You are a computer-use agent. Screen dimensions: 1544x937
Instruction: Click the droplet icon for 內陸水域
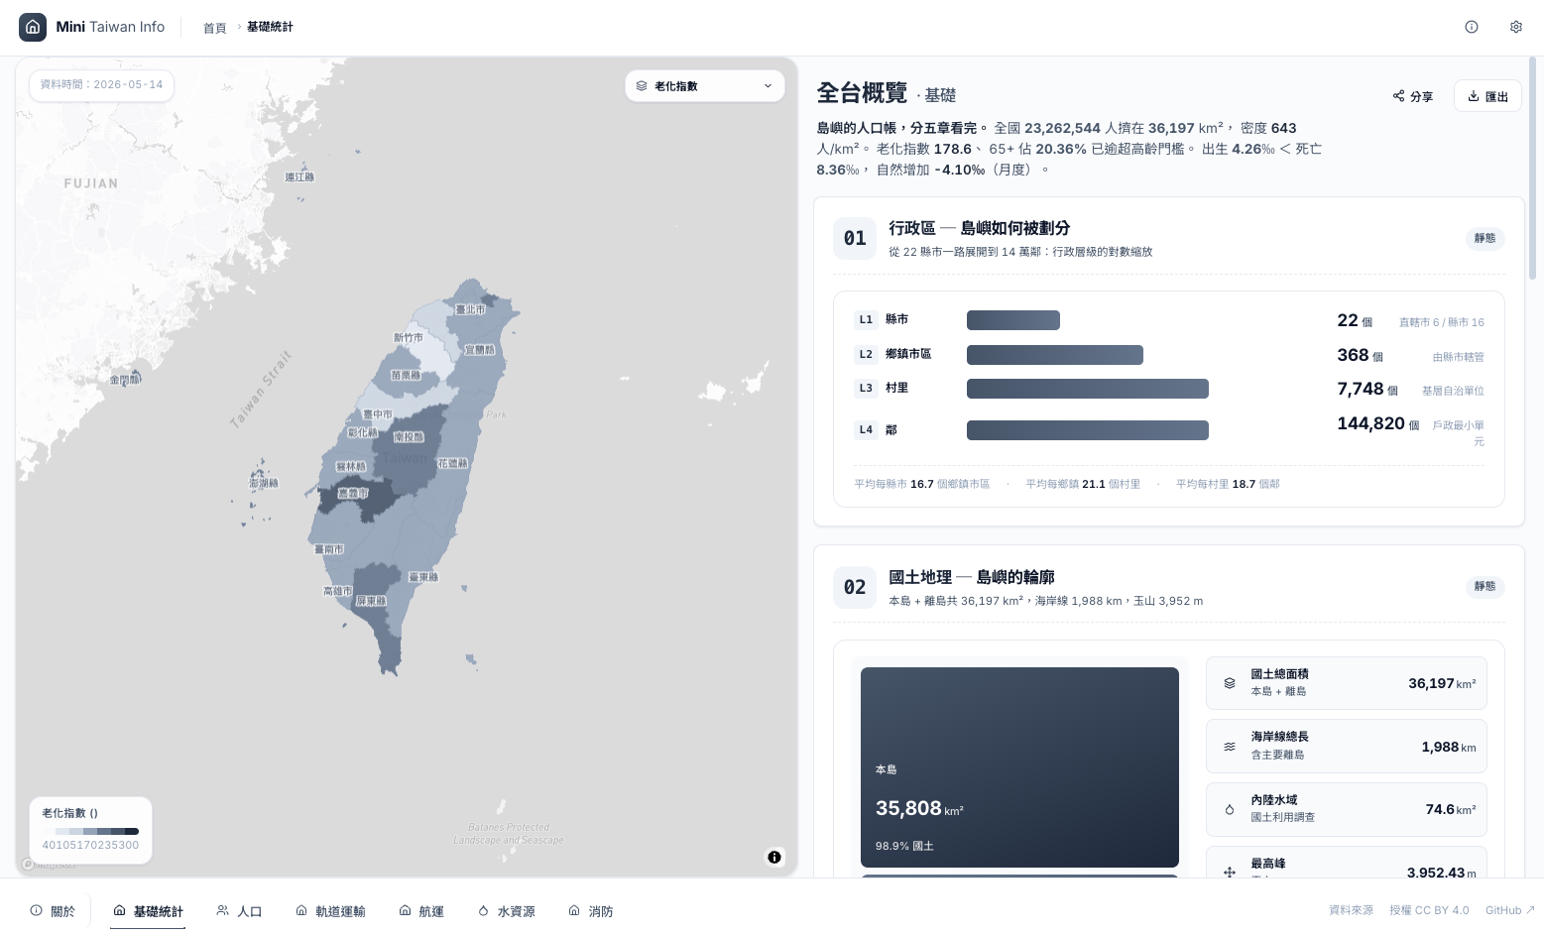pyautogui.click(x=1230, y=809)
